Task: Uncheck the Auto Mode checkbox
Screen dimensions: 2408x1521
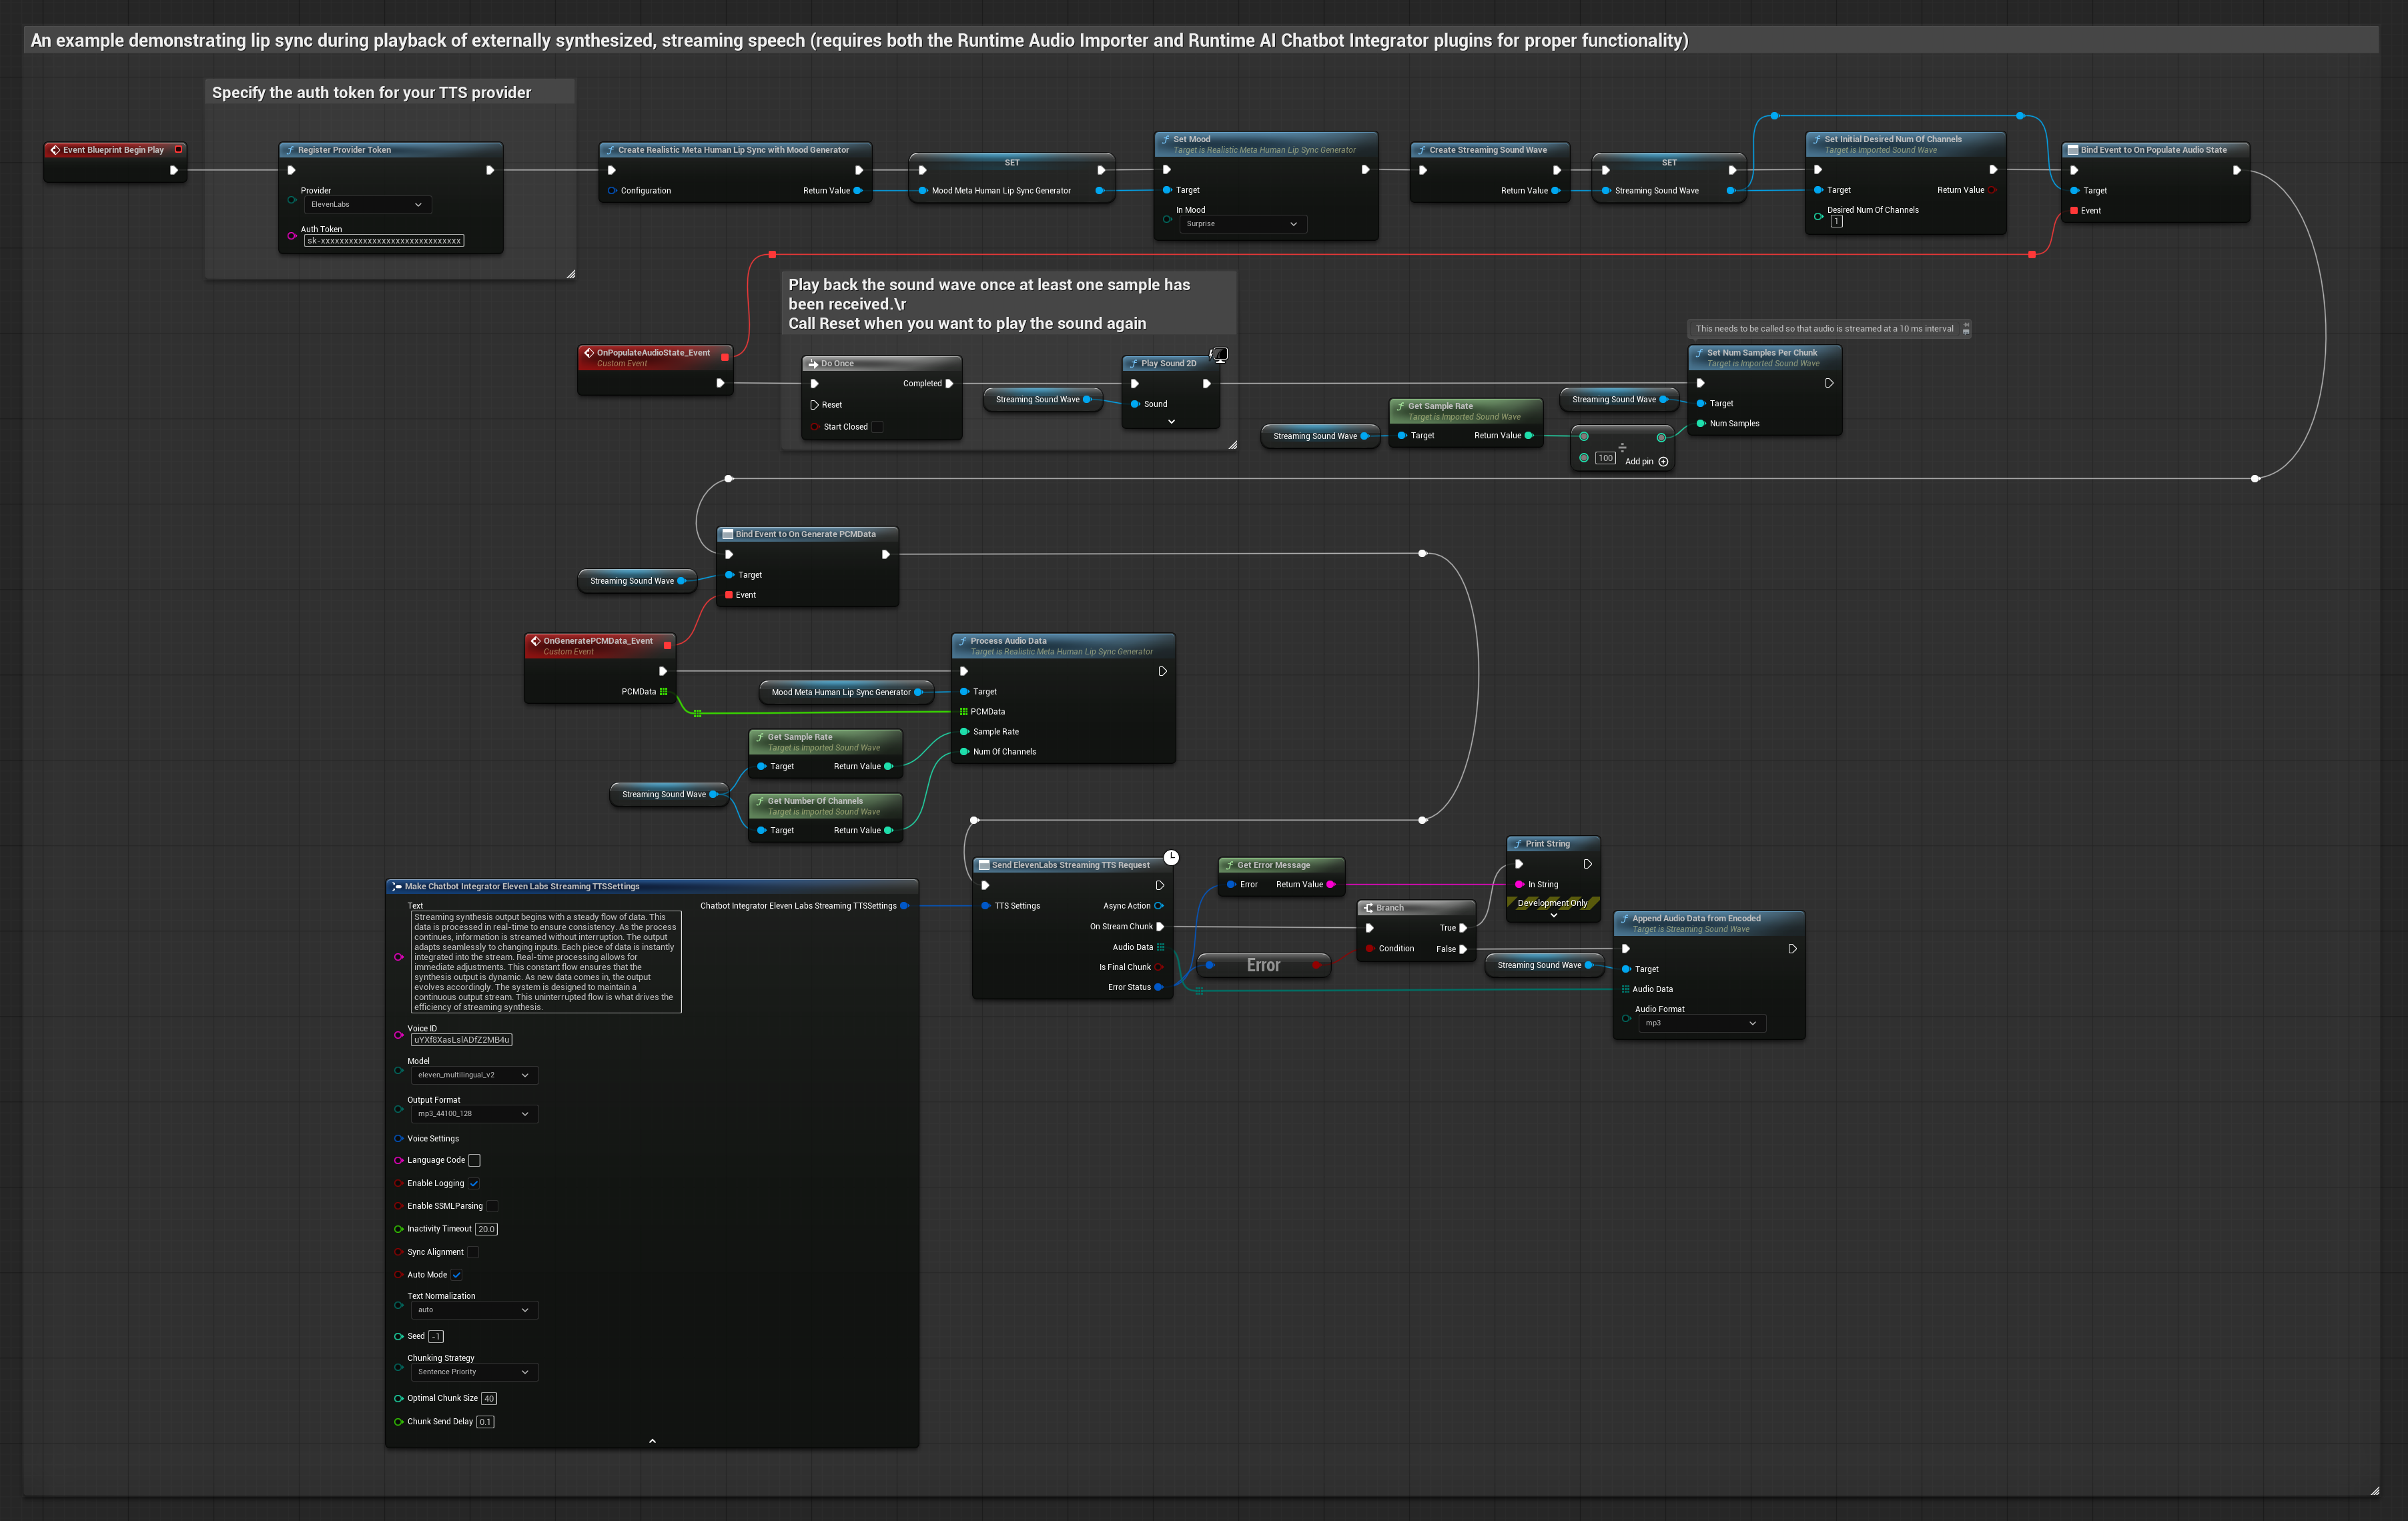Action: coord(456,1275)
